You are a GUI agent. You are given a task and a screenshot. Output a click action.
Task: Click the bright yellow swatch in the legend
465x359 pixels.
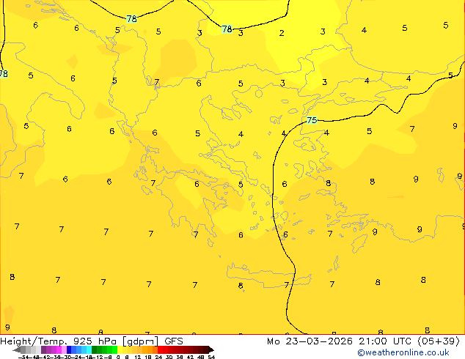(120, 349)
